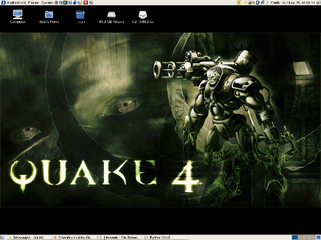The image size is (321, 240).
Task: Switch to the Python Shell window
Action: (x=165, y=237)
